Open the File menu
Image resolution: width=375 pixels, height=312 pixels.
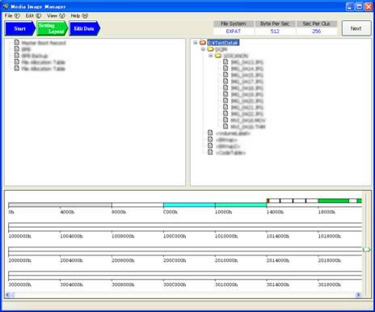12,15
